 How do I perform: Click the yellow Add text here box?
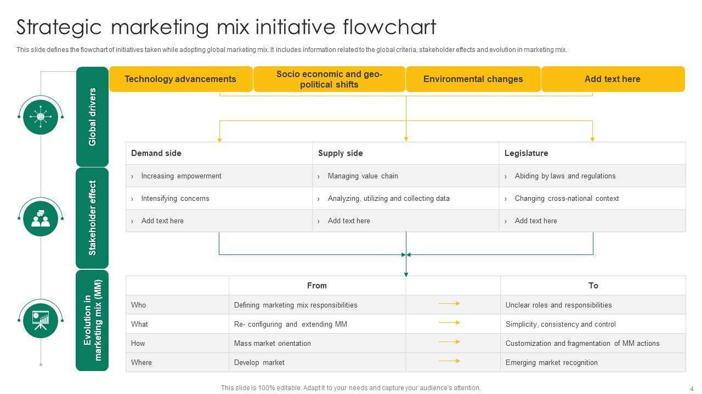coord(613,79)
